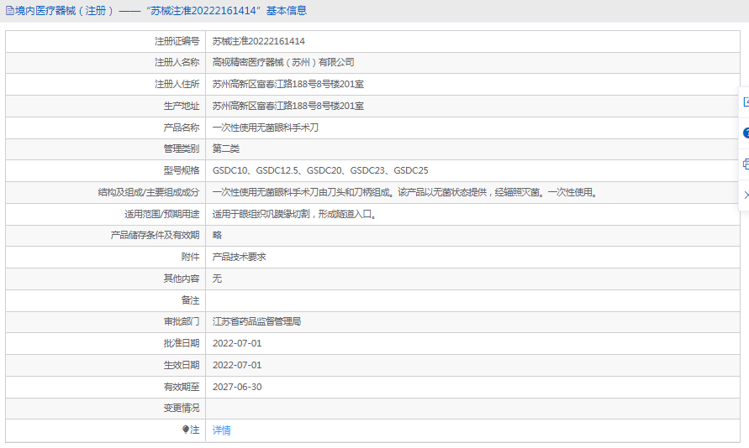749x448 pixels.
Task: Click approving authority 江苏省药品监督管理局
Action: point(256,321)
